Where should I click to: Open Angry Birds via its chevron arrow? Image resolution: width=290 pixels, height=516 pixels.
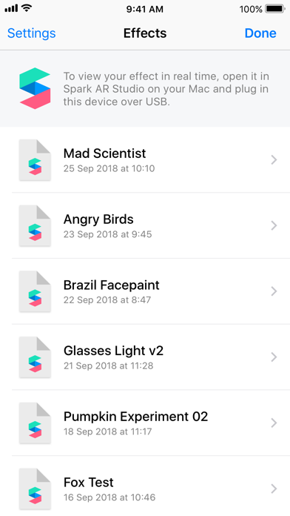click(x=274, y=225)
